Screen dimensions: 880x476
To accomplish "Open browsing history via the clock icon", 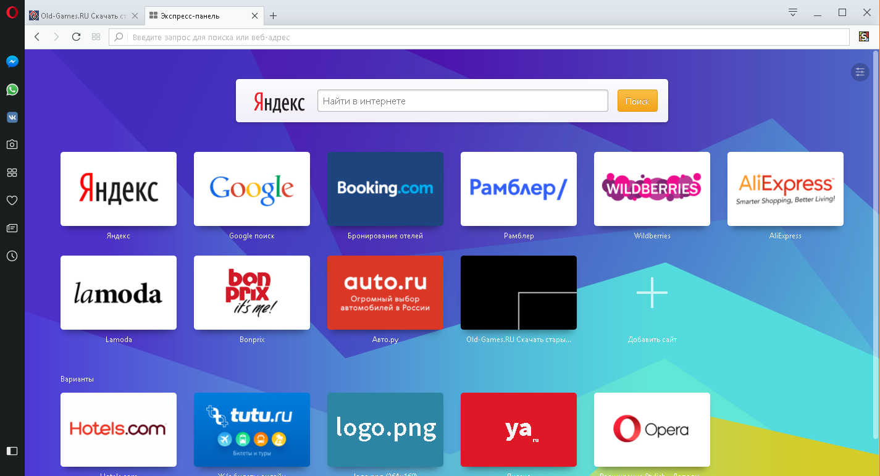I will (12, 256).
